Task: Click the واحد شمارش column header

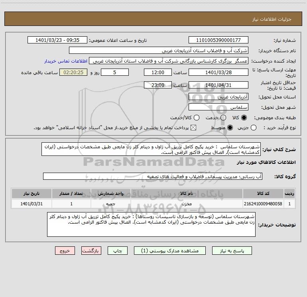Action: (x=110, y=194)
